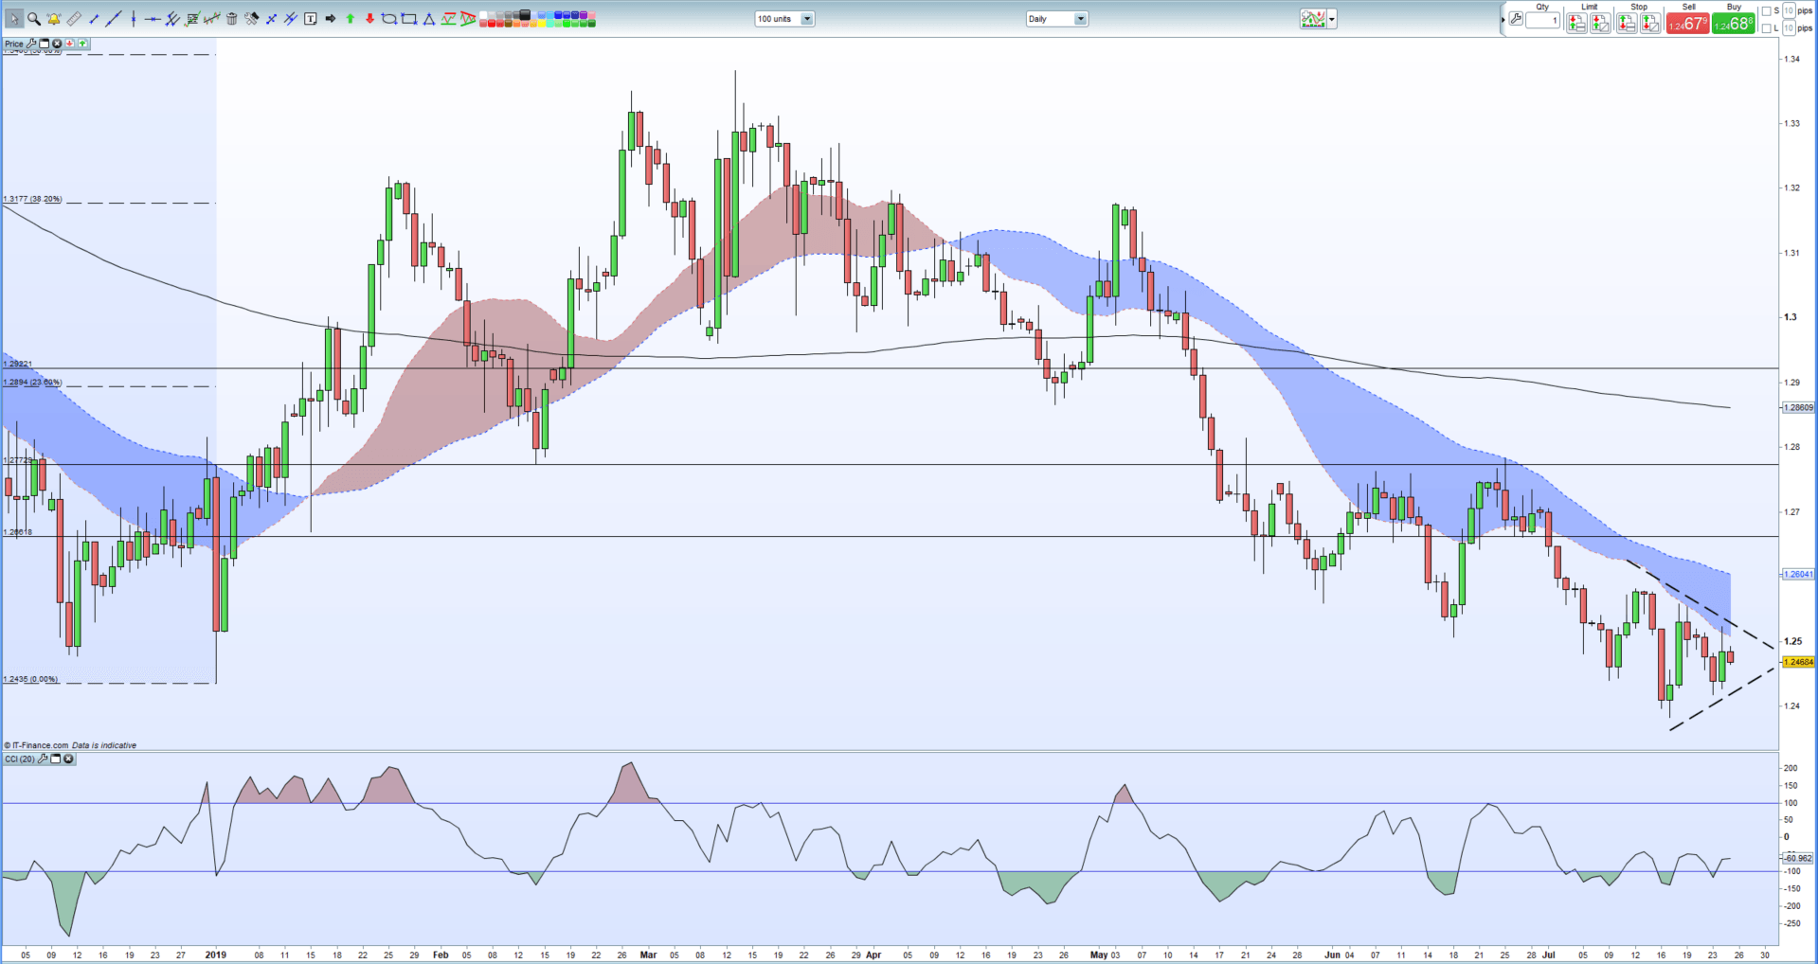Select the horizontal line tool
1818x964 pixels.
[x=153, y=19]
